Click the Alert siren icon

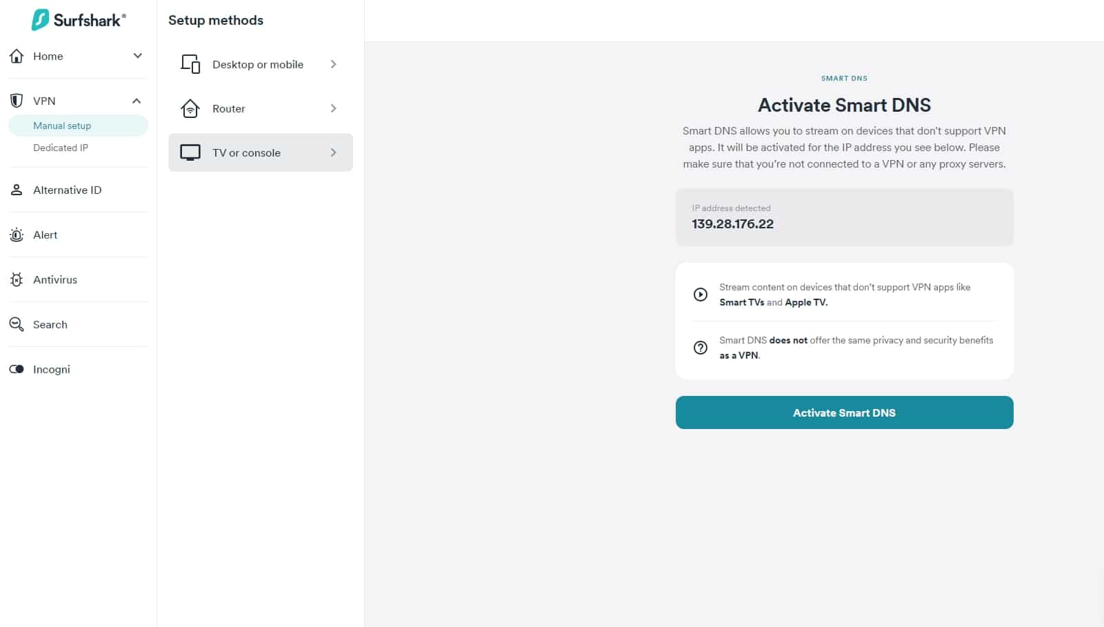[x=17, y=235]
